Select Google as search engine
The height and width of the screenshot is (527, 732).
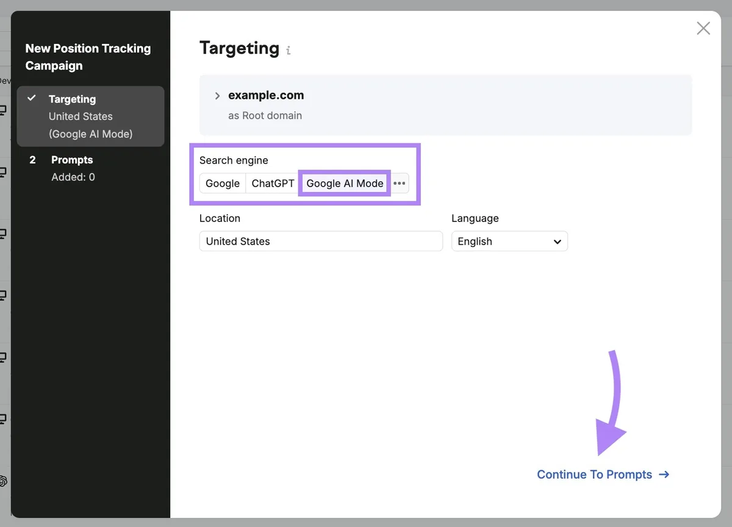223,183
